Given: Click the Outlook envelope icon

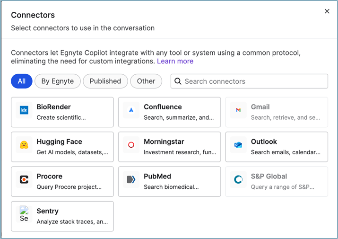Looking at the screenshot, I should 238,145.
